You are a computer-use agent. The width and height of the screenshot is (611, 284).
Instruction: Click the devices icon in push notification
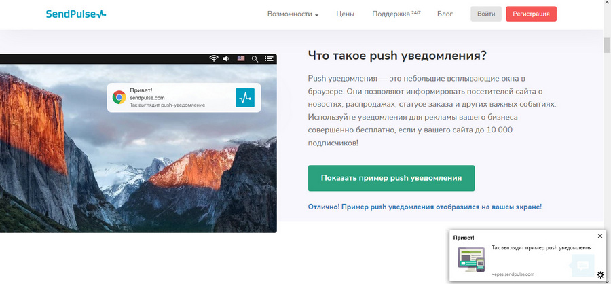coord(470,259)
